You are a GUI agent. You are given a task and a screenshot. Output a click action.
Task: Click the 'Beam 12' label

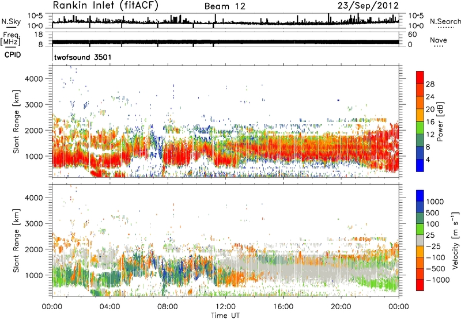(225, 6)
